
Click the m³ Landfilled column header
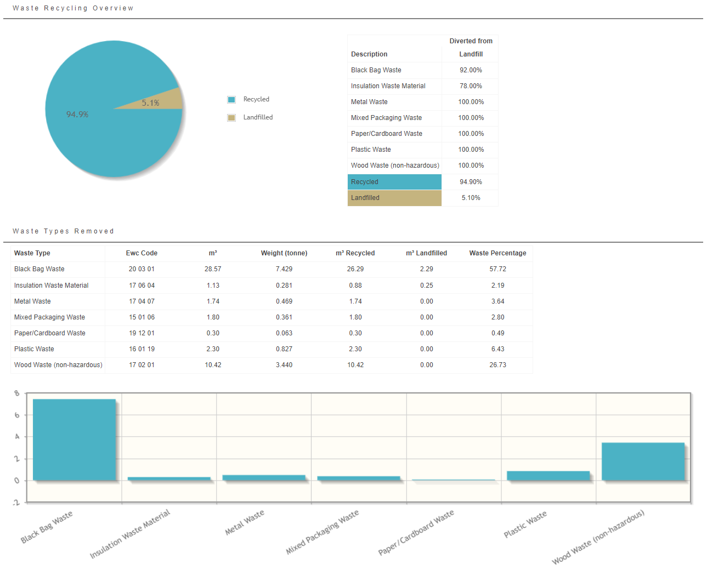pyautogui.click(x=426, y=253)
